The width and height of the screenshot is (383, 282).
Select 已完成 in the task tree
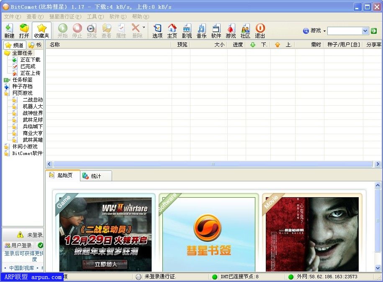tap(28, 66)
